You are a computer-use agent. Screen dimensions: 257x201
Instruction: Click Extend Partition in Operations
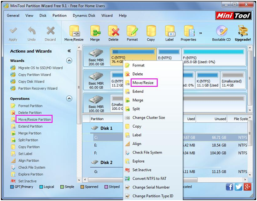30,126
